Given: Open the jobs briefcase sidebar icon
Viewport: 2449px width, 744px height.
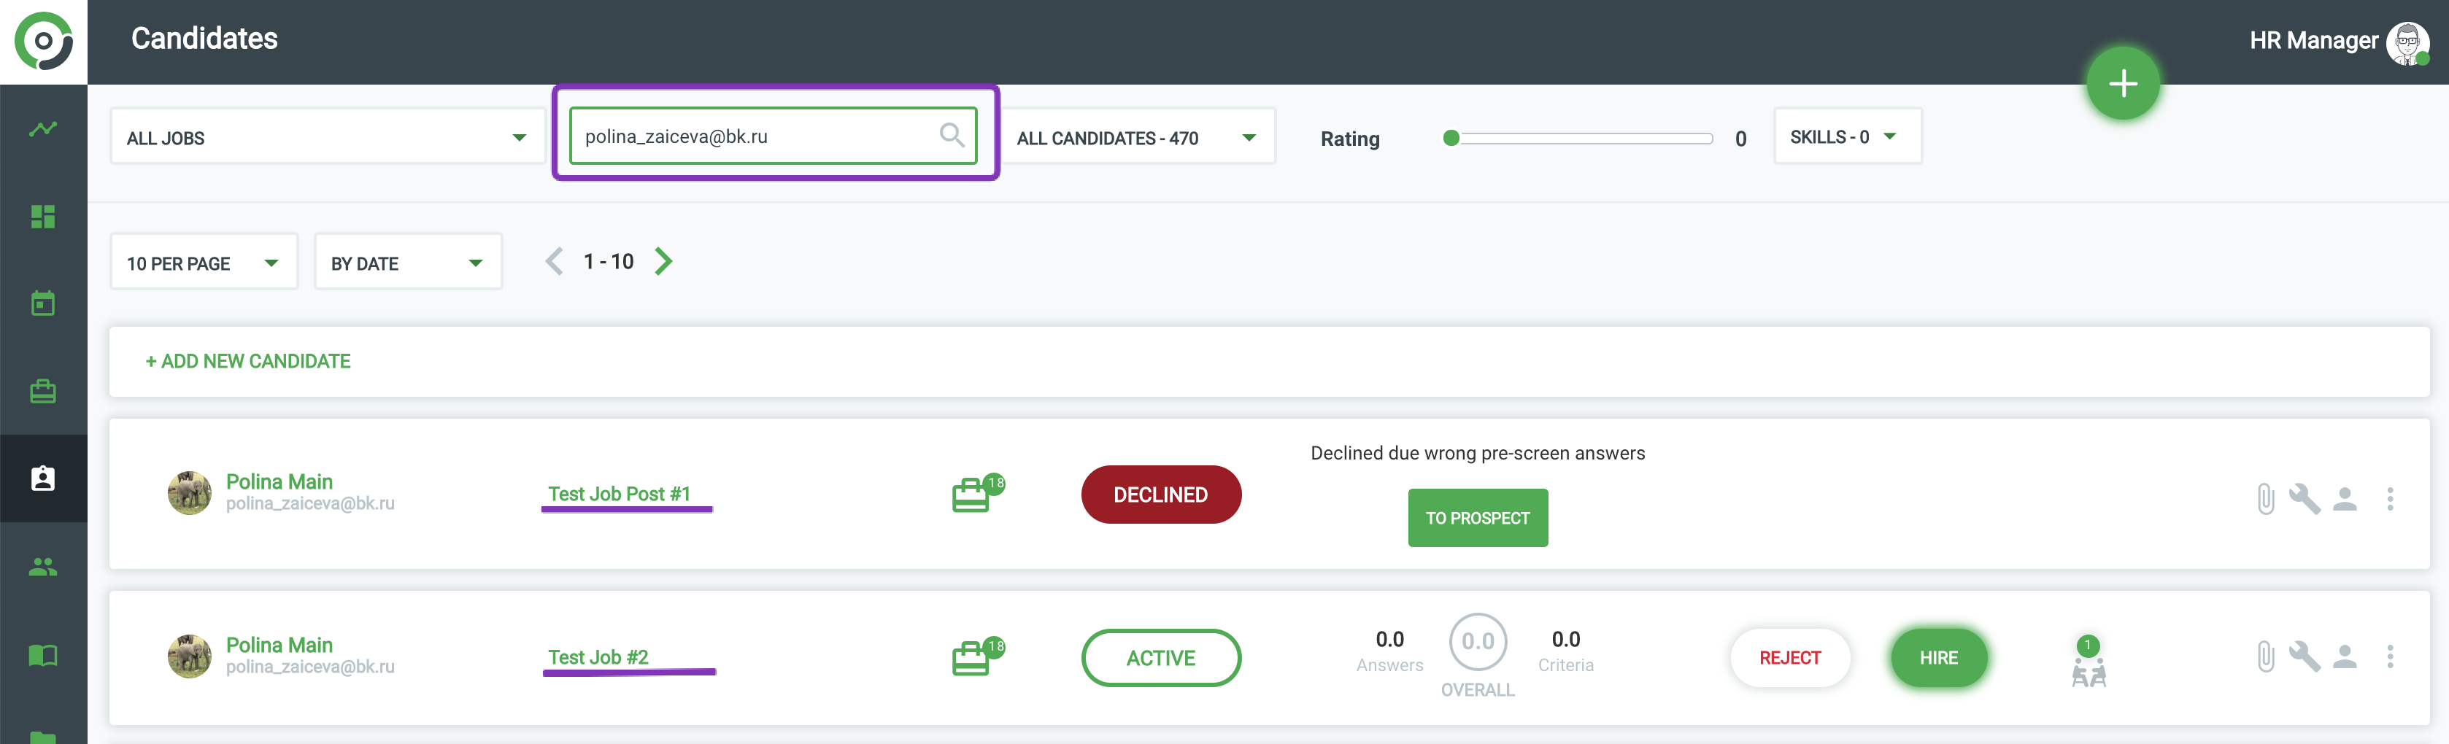Looking at the screenshot, I should (43, 390).
